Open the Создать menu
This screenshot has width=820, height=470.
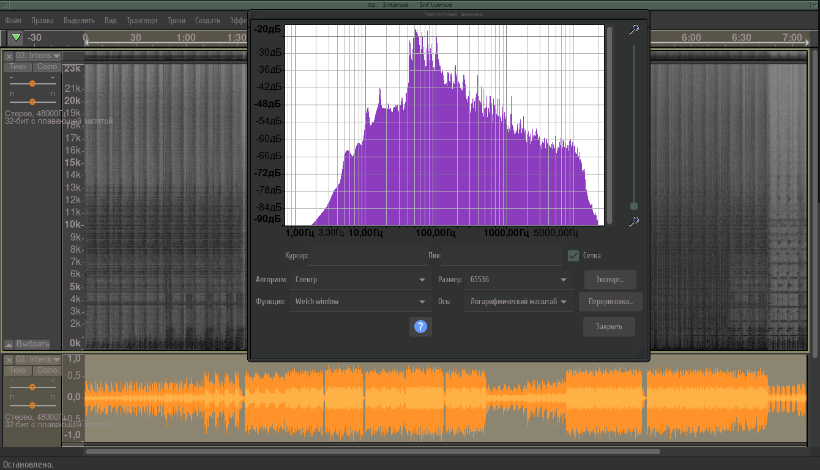(x=207, y=20)
